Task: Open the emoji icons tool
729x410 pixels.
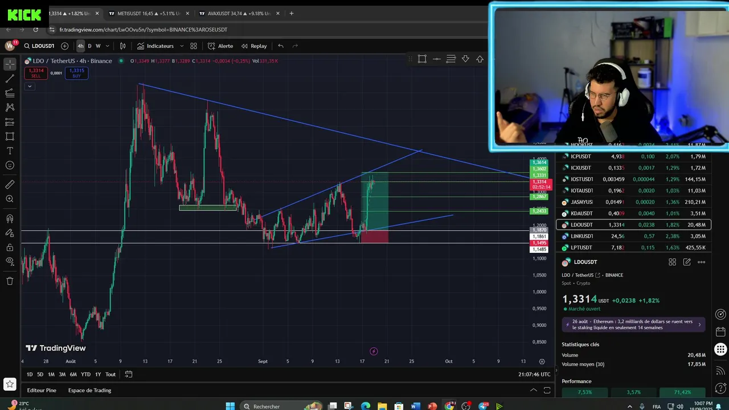Action: click(10, 165)
